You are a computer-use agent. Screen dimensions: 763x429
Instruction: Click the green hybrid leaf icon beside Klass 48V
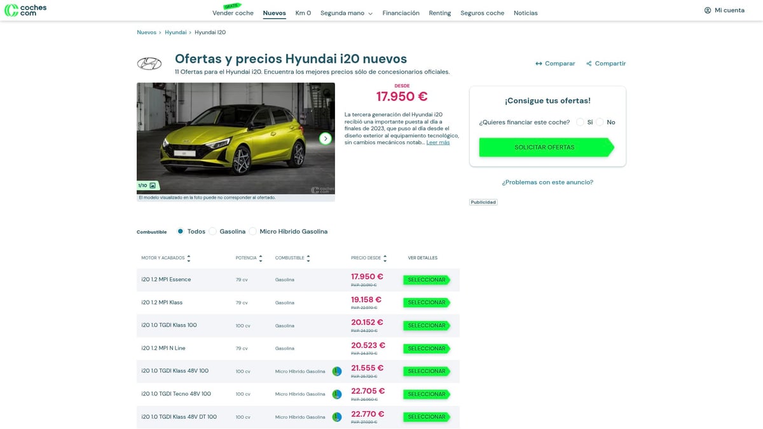tap(336, 371)
